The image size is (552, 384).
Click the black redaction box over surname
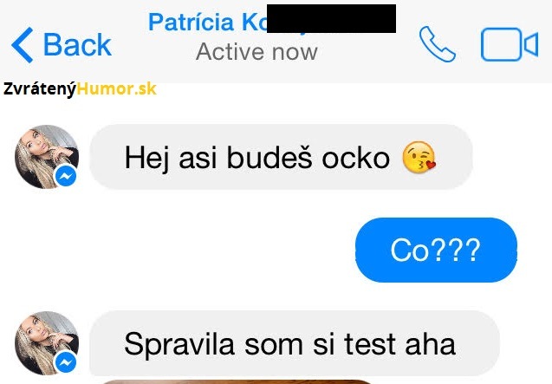tap(331, 19)
